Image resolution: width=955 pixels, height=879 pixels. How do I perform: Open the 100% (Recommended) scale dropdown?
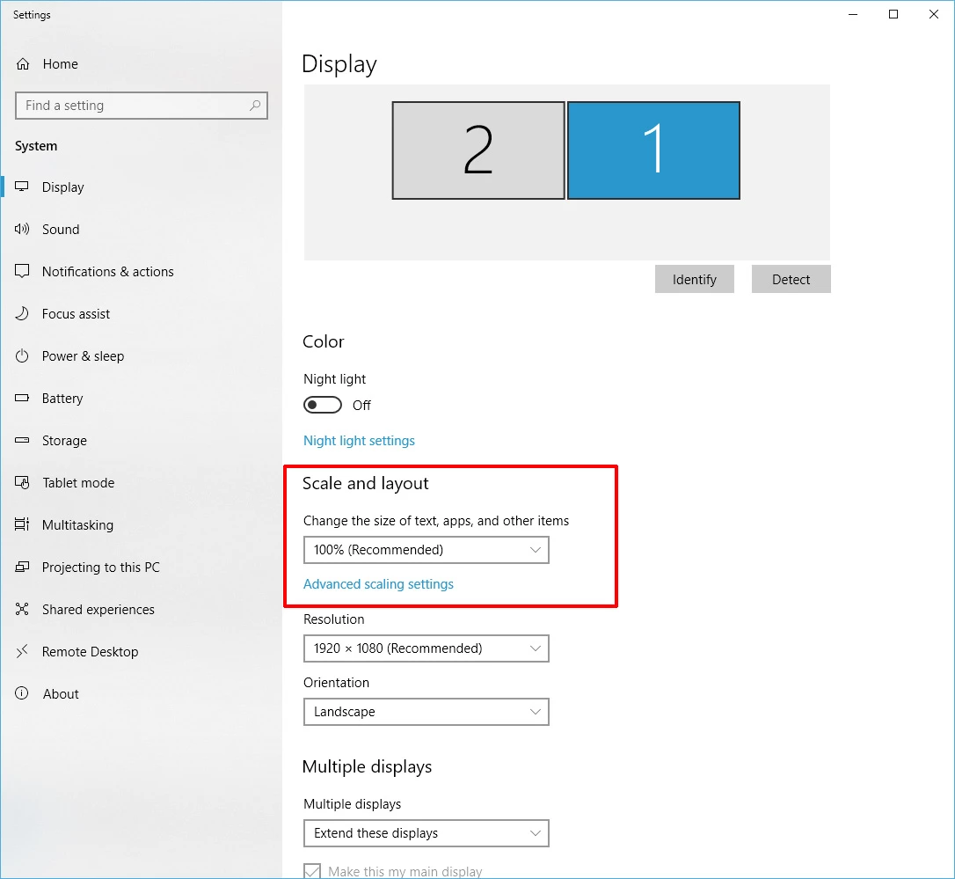(x=426, y=550)
